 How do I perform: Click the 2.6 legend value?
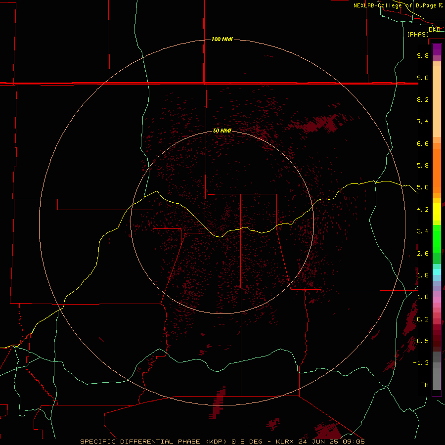(423, 254)
